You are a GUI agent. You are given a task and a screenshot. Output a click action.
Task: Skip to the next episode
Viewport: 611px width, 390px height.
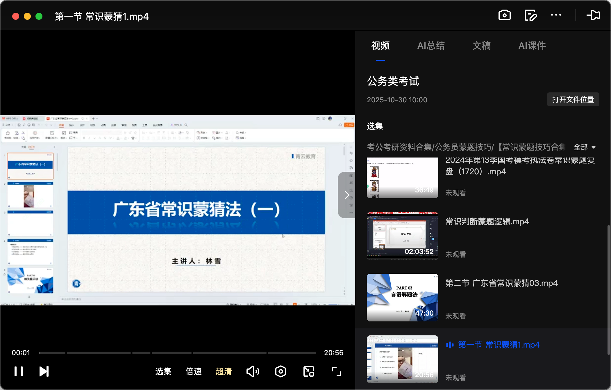(x=44, y=371)
